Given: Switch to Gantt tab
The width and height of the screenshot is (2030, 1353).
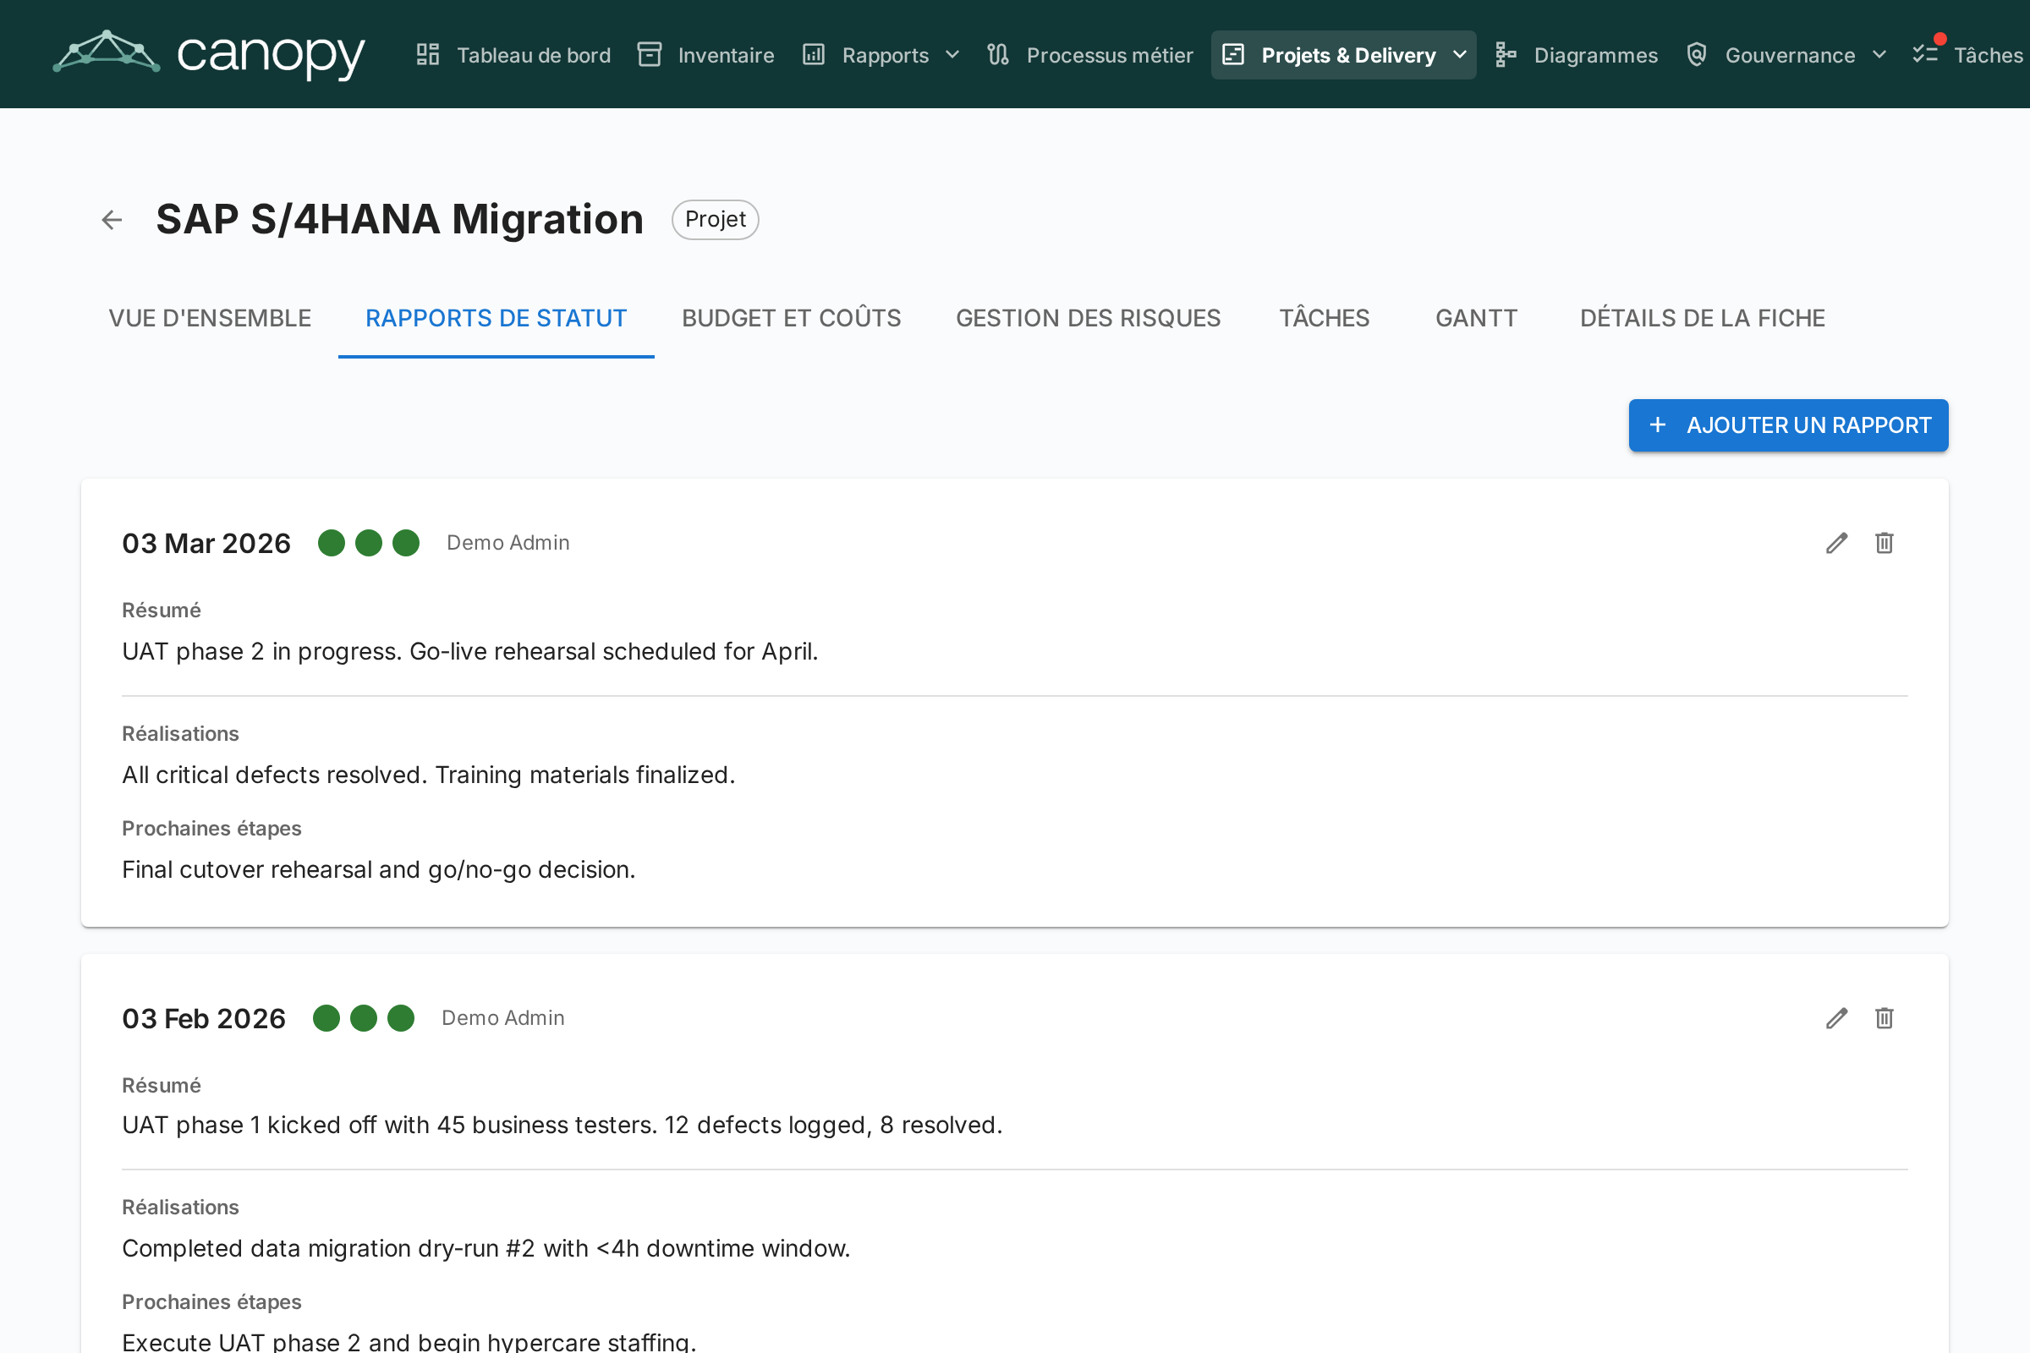Looking at the screenshot, I should tap(1476, 319).
